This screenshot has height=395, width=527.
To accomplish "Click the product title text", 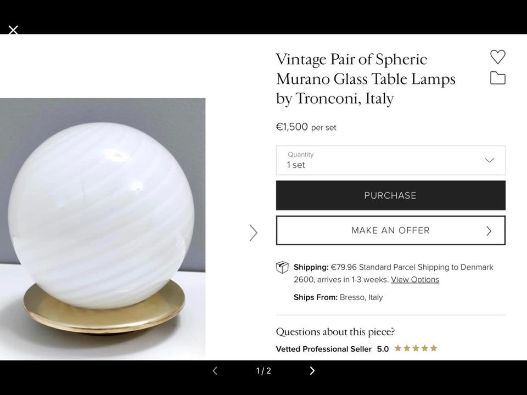I will (x=366, y=79).
